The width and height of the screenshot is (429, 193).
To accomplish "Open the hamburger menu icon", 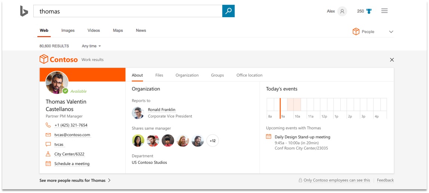I will tap(384, 11).
